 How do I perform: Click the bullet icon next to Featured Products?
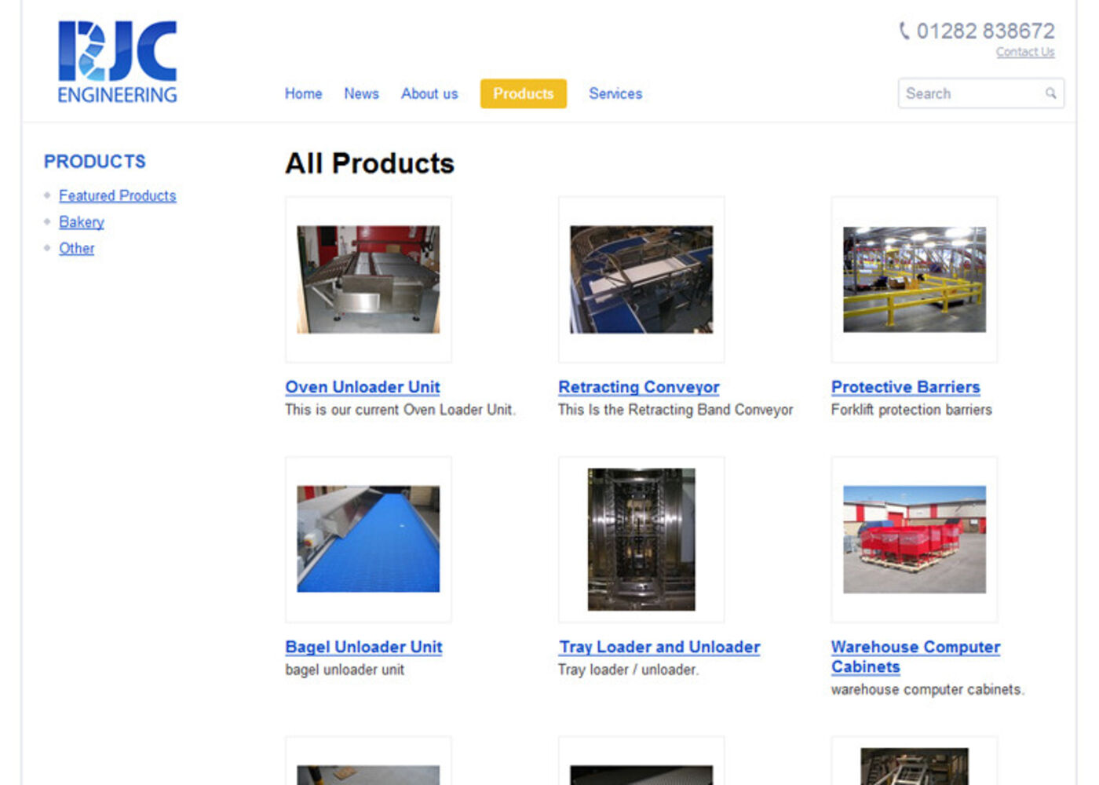tap(49, 195)
